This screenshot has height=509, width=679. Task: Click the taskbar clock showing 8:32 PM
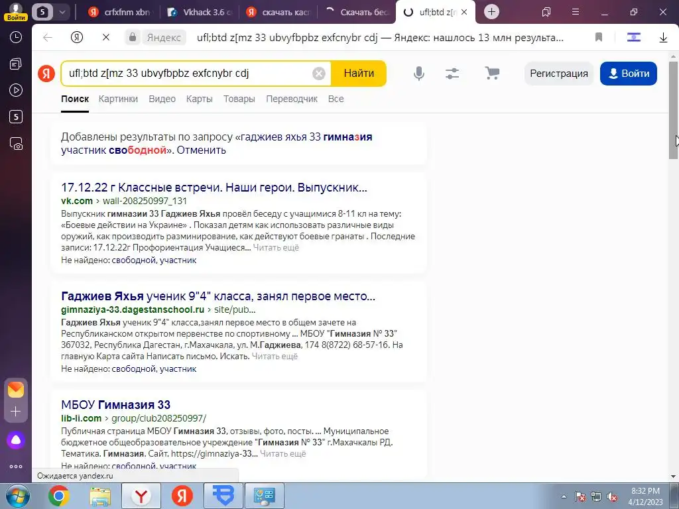645,496
